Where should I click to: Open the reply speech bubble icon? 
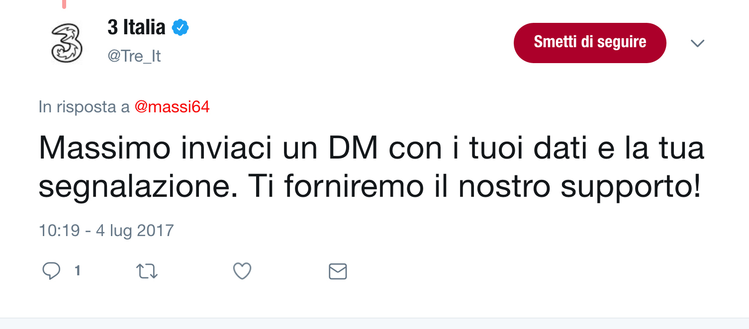[51, 271]
